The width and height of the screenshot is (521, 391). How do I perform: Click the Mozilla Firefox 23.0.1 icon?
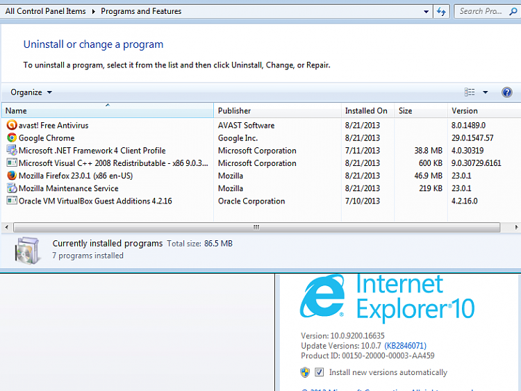point(12,176)
